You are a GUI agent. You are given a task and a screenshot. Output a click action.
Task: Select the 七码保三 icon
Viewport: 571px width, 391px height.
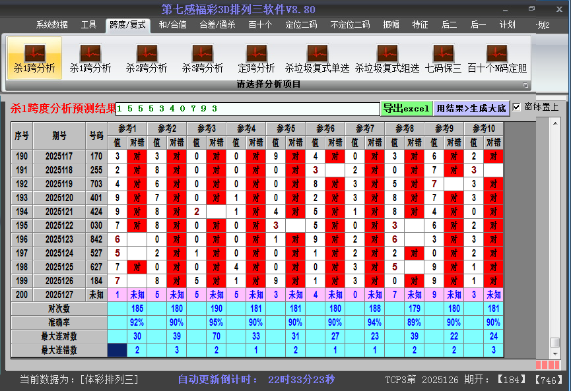coord(443,58)
